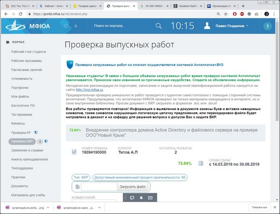Click Показать все downloads button
Viewport: 280px width, 214px height.
click(x=259, y=207)
